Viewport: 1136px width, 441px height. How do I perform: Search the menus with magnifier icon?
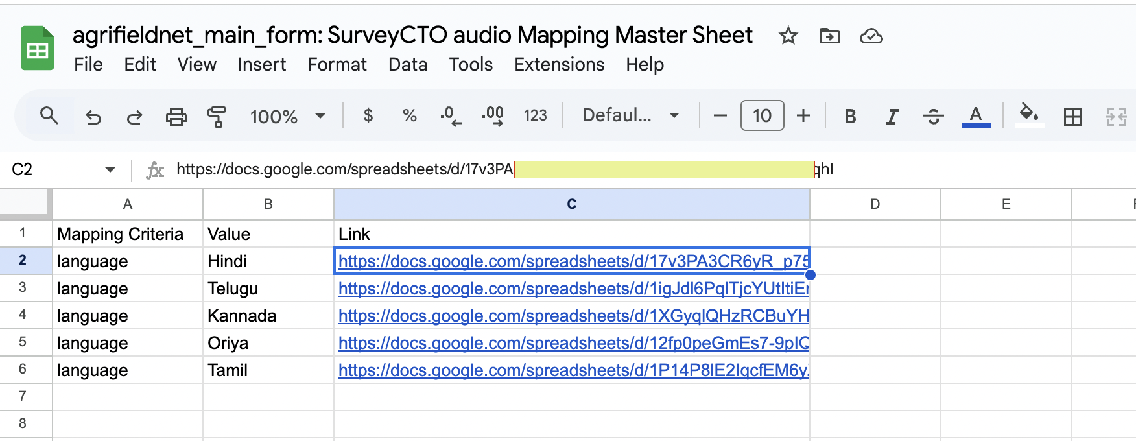pos(49,116)
